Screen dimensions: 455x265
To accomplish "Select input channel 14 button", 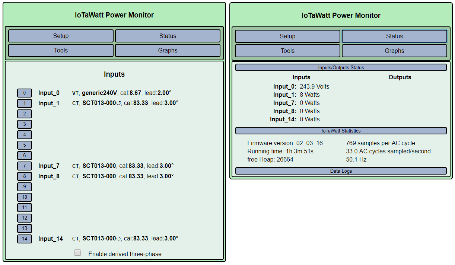I will (x=25, y=239).
